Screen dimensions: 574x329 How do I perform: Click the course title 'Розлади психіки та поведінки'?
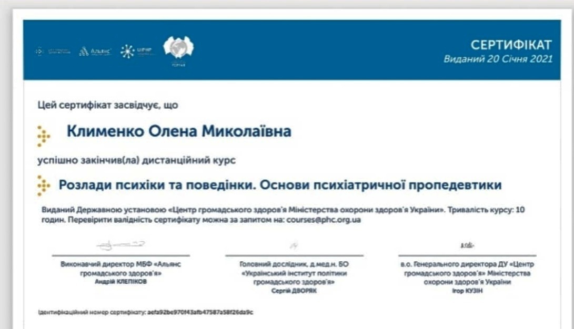[280, 185]
